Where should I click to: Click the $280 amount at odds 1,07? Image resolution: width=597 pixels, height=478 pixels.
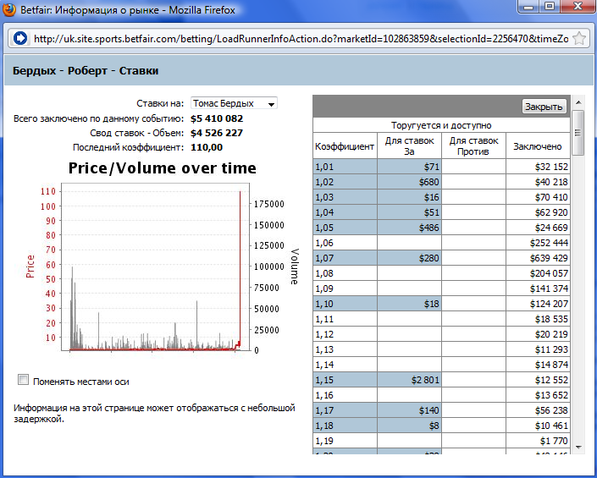coord(410,258)
